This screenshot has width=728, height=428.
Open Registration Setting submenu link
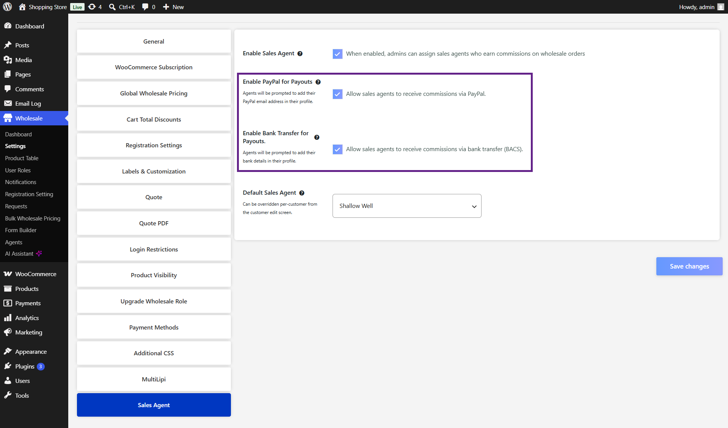point(29,194)
